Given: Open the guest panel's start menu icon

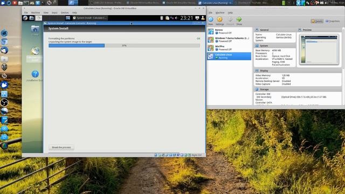Looking at the screenshot, I should tap(25, 18).
